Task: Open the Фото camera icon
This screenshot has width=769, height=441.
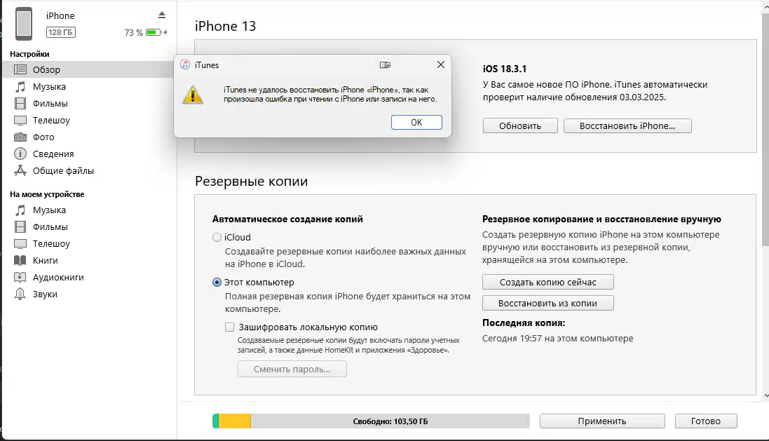Action: [20, 137]
